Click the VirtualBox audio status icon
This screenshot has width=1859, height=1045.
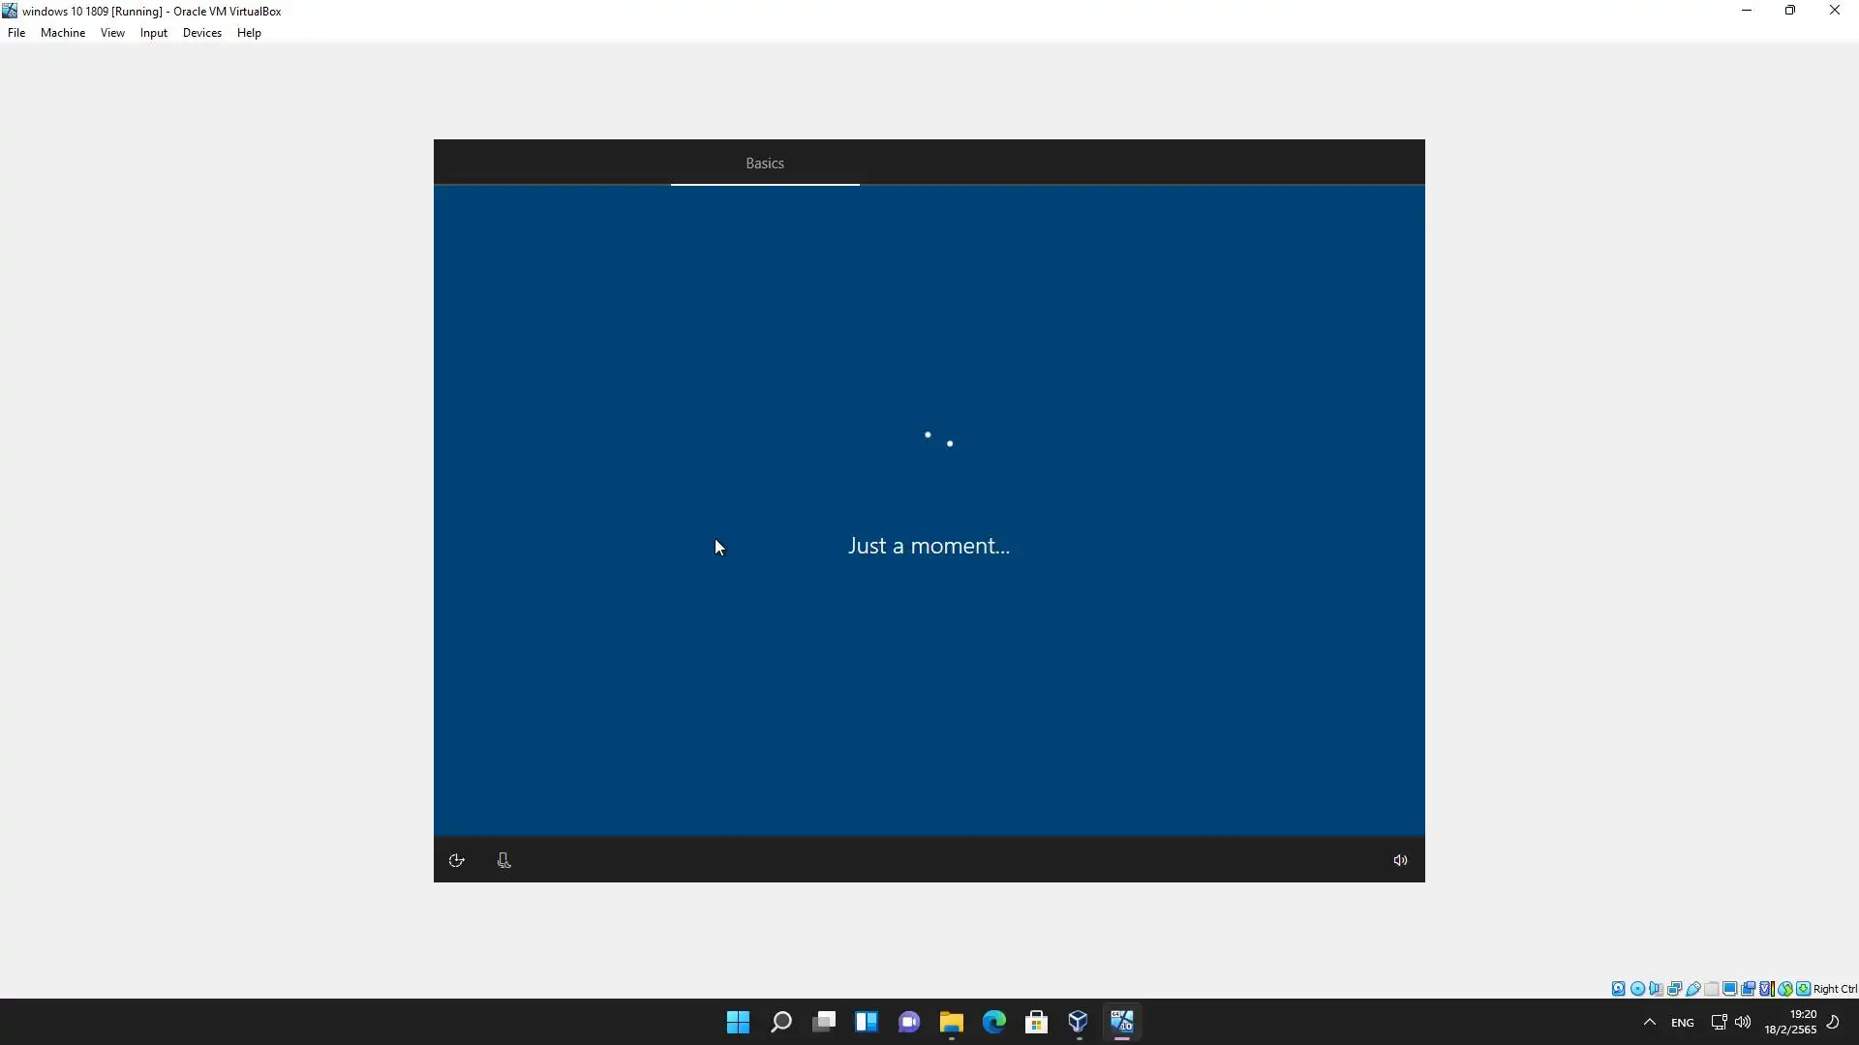pos(1656,989)
